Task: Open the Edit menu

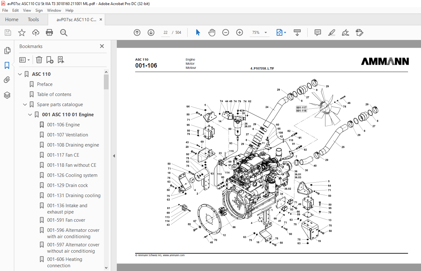Action: (16, 10)
